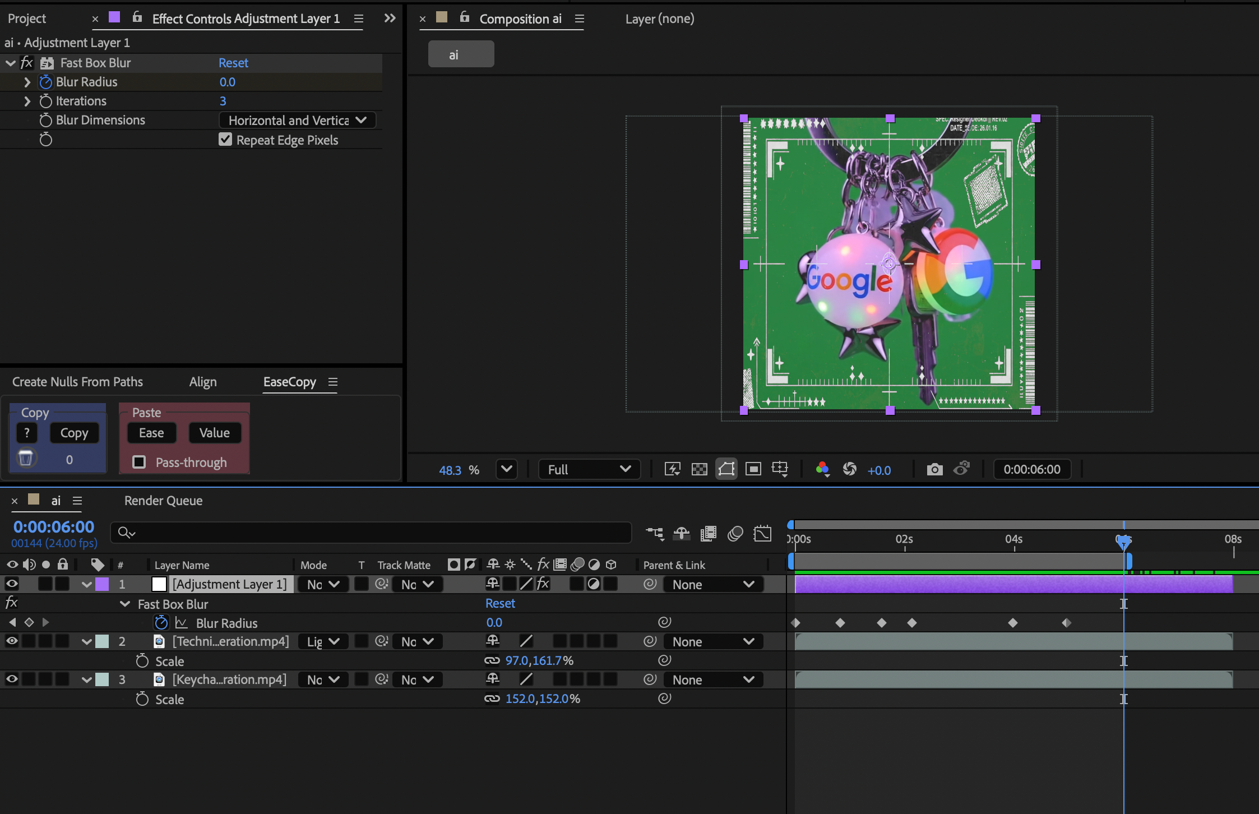This screenshot has height=814, width=1259.
Task: Toggle transparency grid icon in viewer
Action: point(699,470)
